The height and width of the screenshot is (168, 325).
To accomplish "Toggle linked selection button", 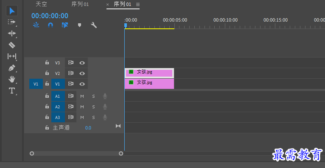I will (65, 25).
